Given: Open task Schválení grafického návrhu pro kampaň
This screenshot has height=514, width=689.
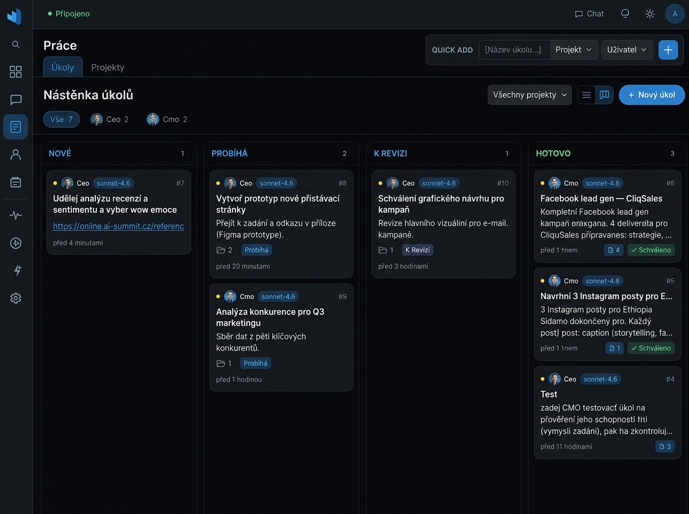Looking at the screenshot, I should [441, 204].
